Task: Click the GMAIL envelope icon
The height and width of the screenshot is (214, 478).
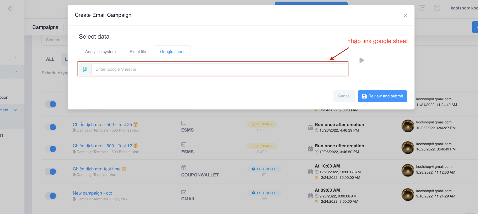Action: point(184,192)
